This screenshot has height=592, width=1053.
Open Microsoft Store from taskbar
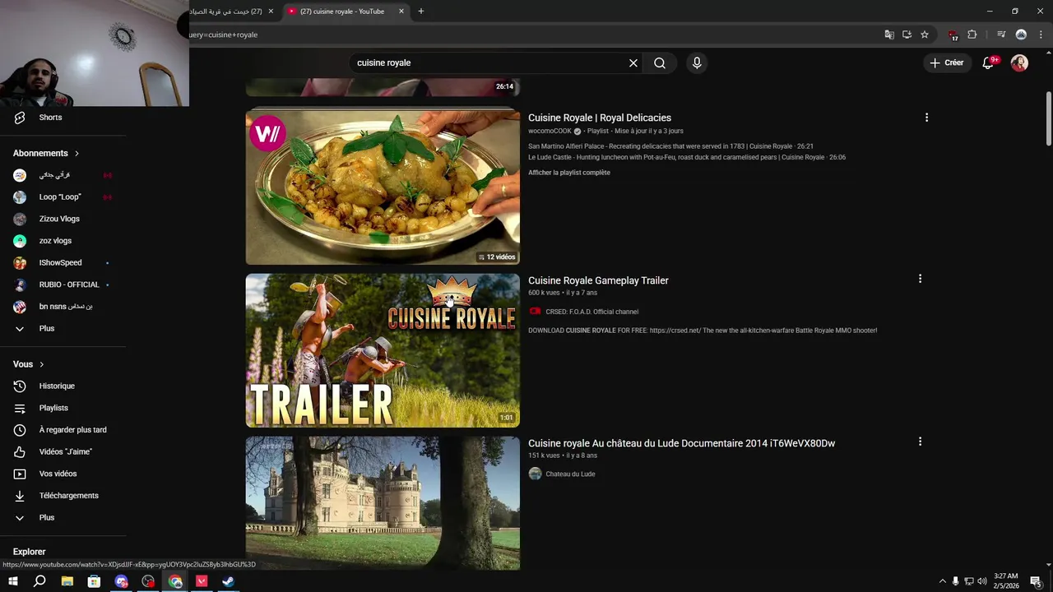pos(94,581)
